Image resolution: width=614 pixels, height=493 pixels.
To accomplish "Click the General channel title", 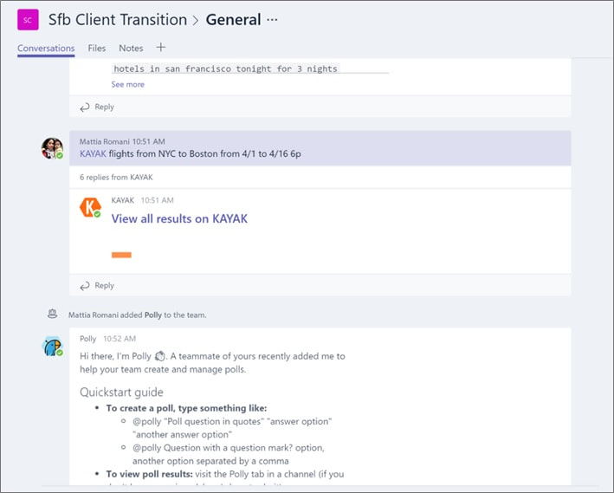I will [233, 20].
